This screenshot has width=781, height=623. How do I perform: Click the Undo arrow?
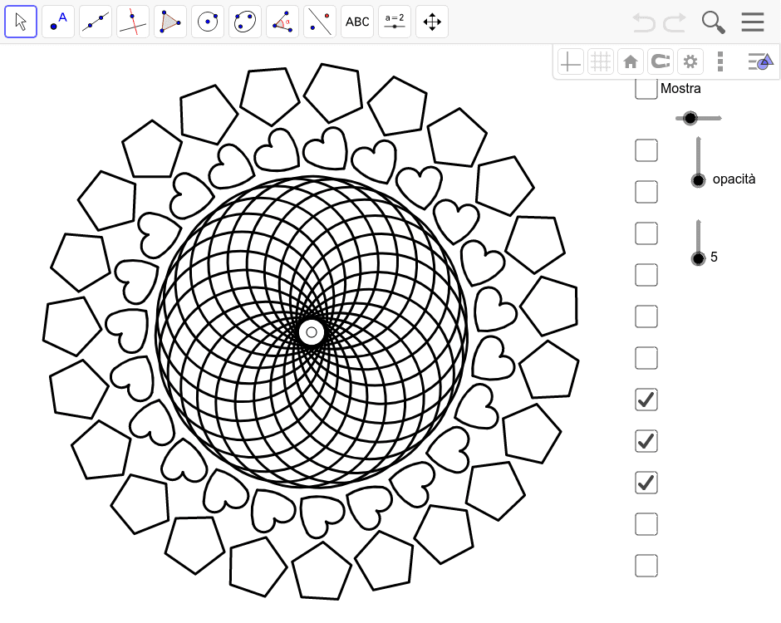coord(644,22)
